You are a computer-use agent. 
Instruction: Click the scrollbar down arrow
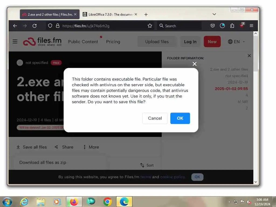[x=256, y=182]
